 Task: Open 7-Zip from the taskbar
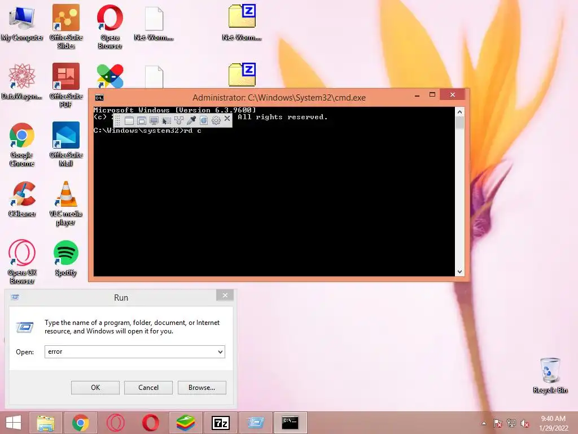click(221, 423)
